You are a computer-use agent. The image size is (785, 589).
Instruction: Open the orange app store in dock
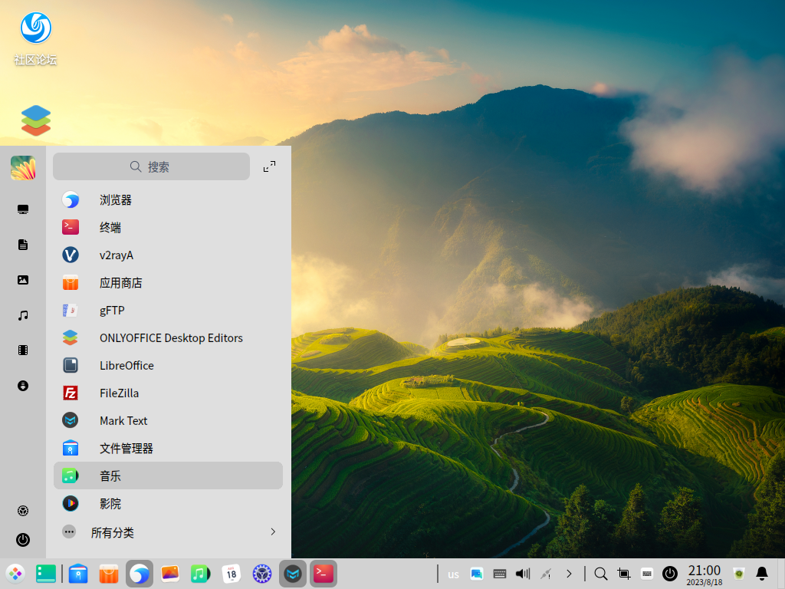click(109, 574)
